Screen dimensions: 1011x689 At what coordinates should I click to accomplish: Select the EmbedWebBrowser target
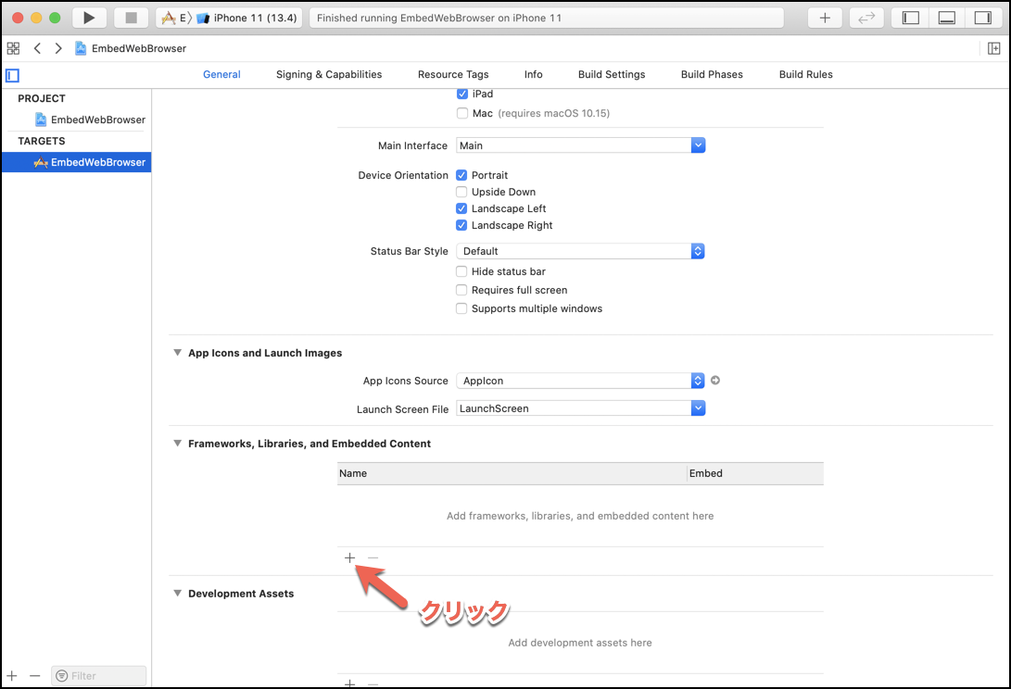click(77, 162)
